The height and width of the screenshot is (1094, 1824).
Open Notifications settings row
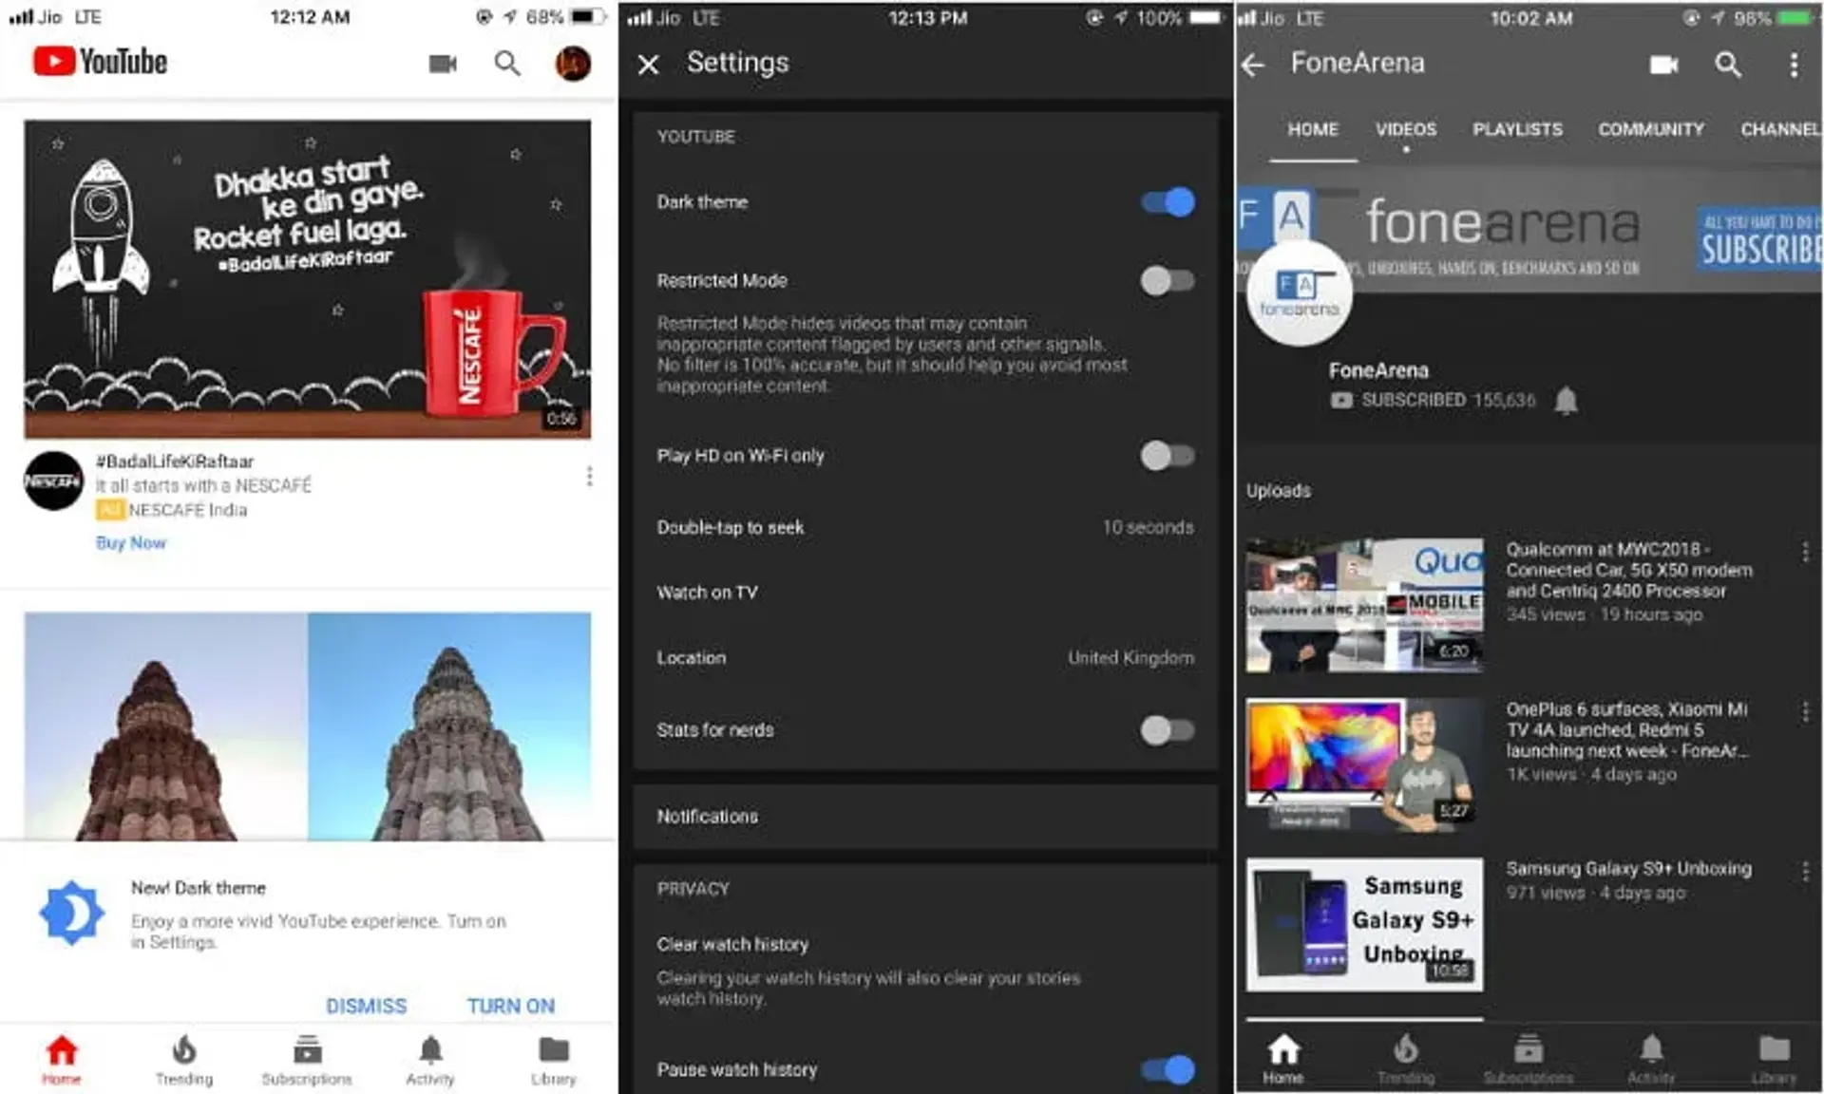coord(925,817)
